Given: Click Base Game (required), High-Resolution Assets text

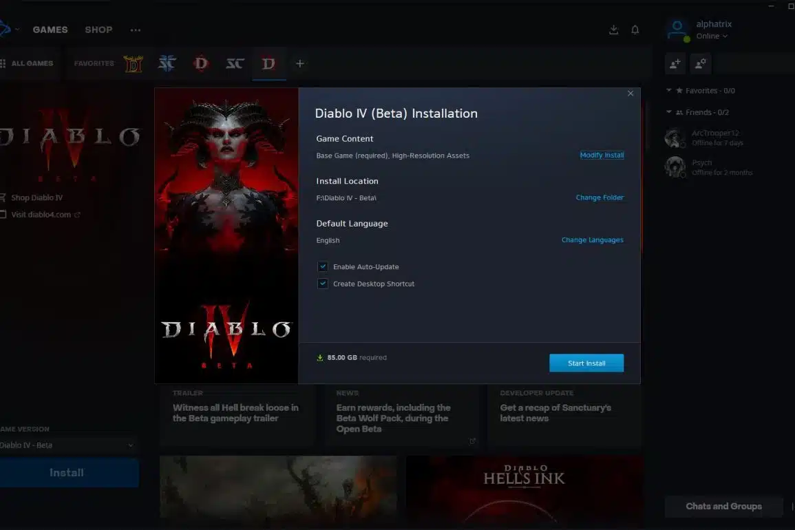Looking at the screenshot, I should [x=393, y=156].
